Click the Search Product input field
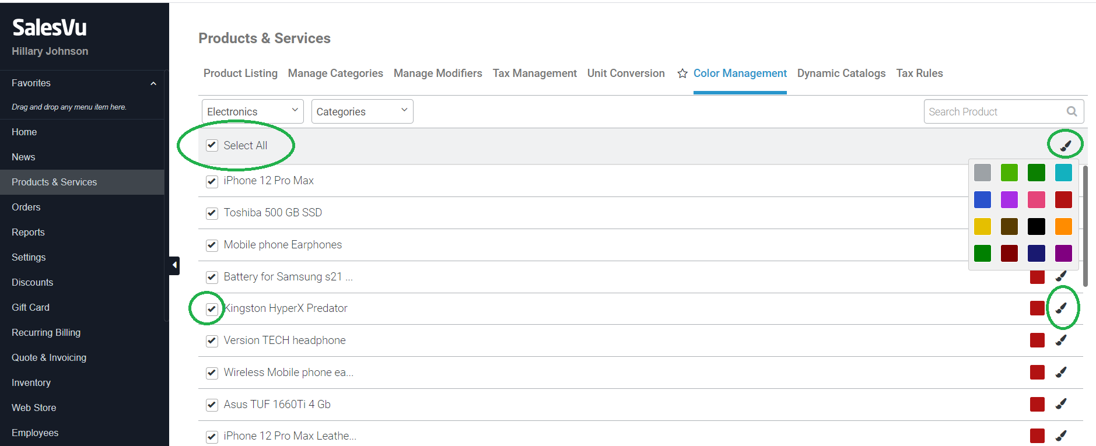Screen dimensions: 1096x446 click(x=995, y=111)
